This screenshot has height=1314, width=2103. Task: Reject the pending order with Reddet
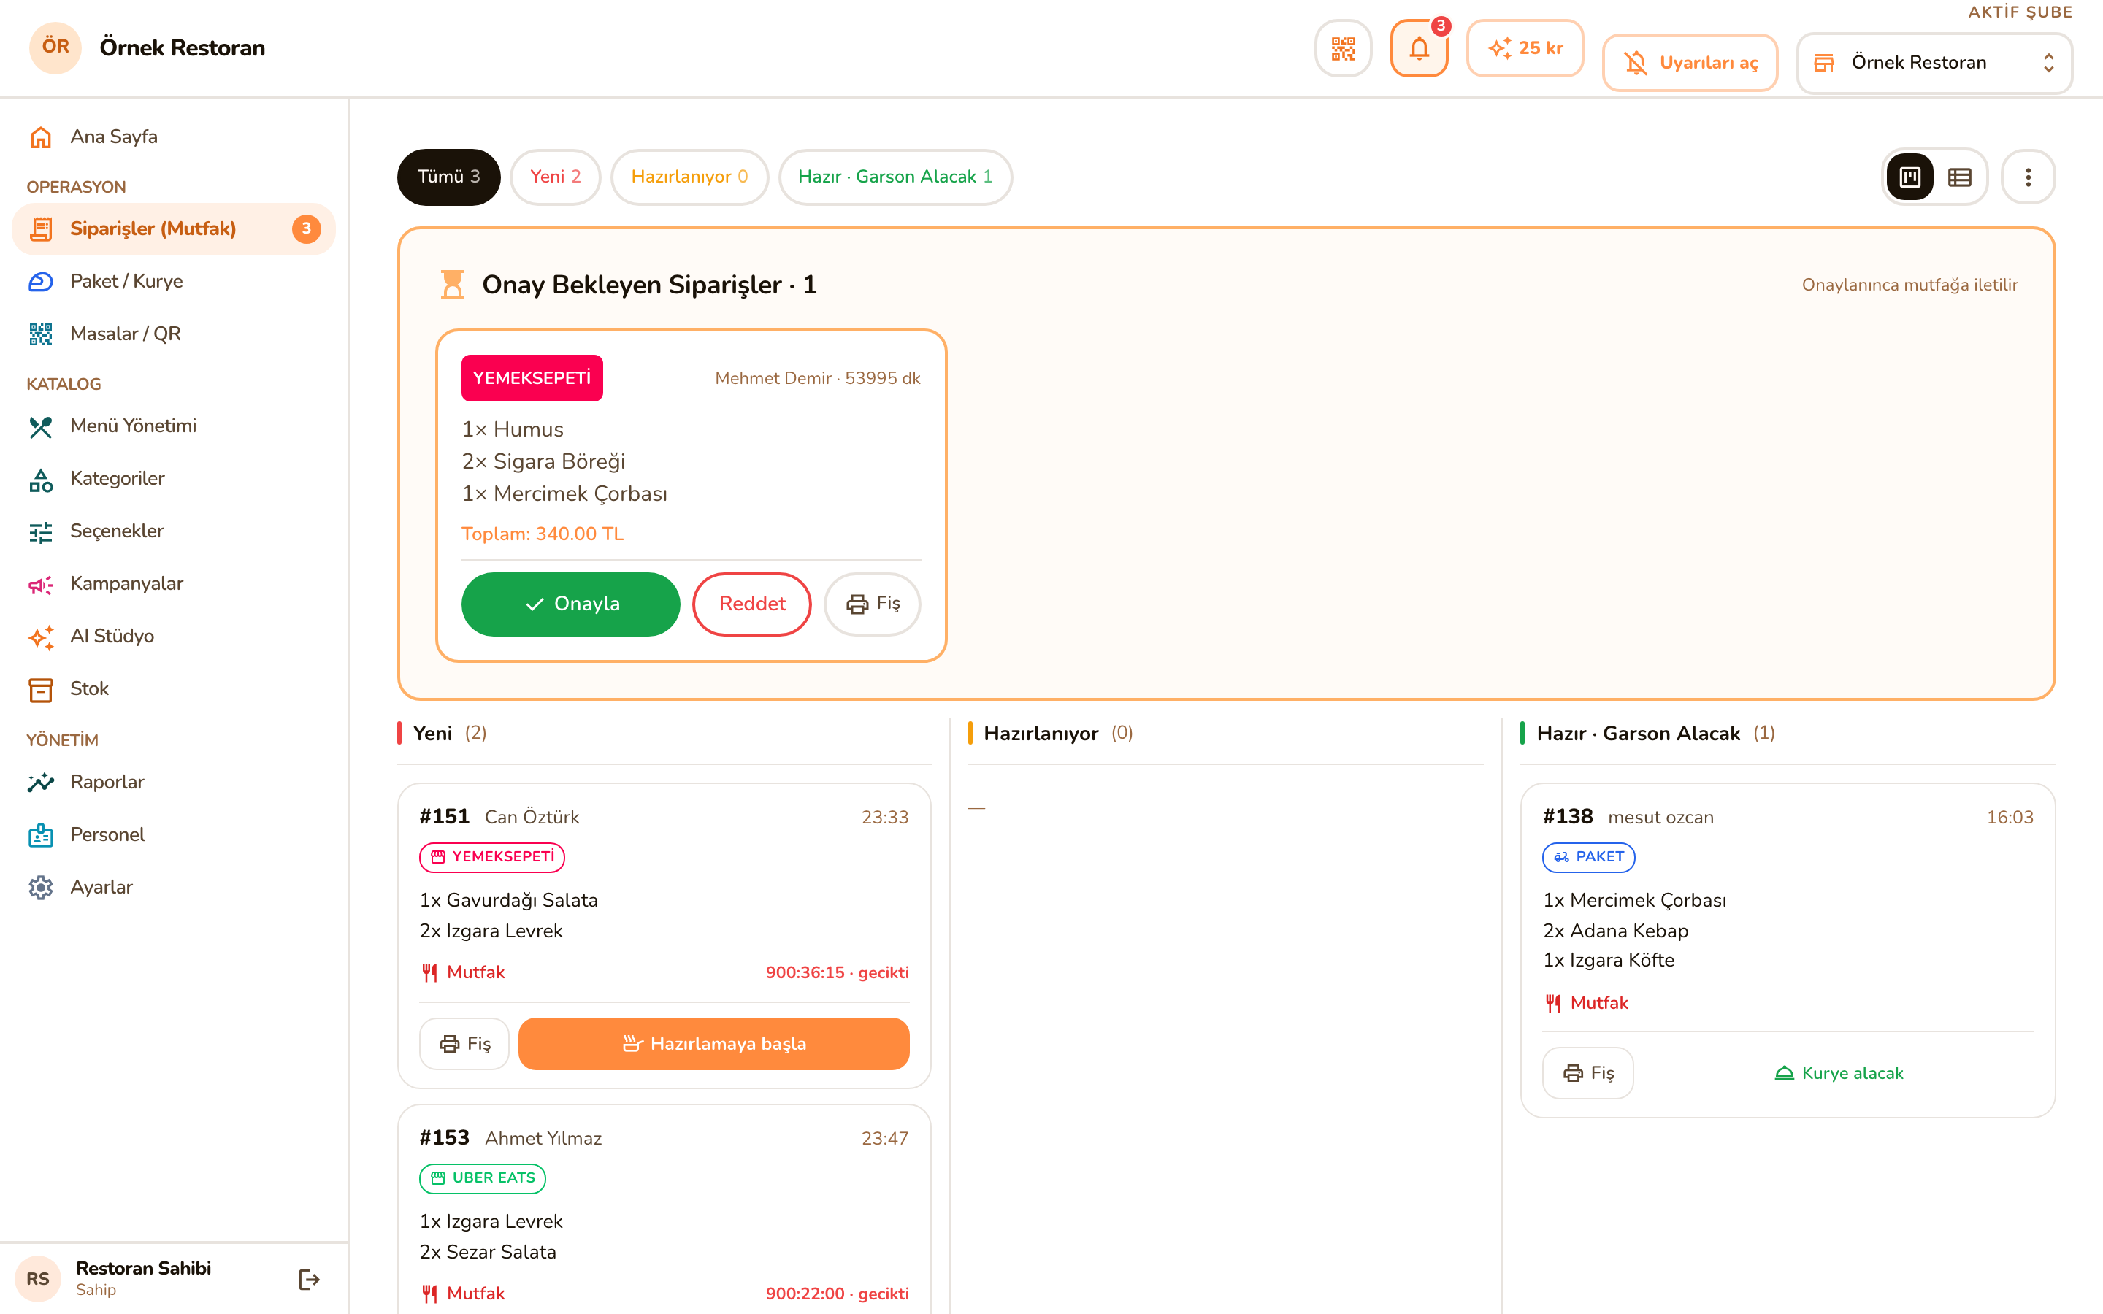coord(751,604)
